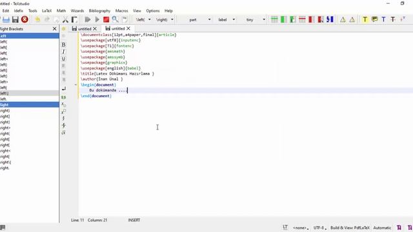Screen dimensions: 413x232
Task: Click the Open file icon in toolbar
Action: (6, 19)
